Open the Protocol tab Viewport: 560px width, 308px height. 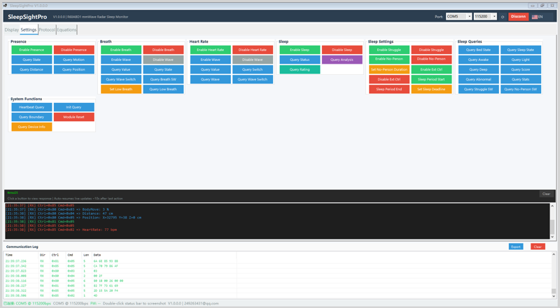tap(47, 29)
